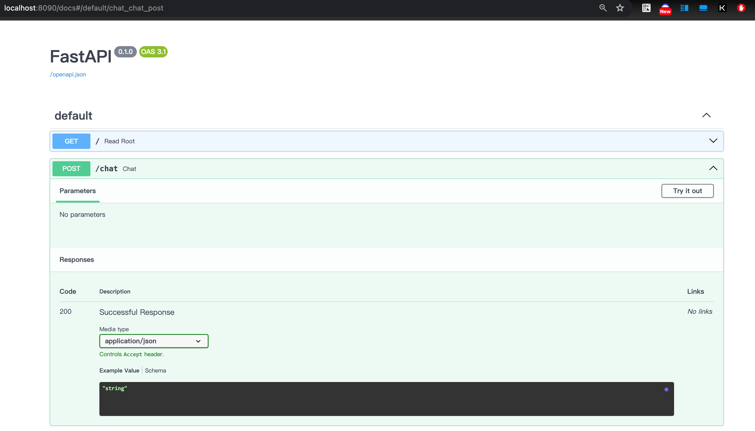Open the QR code extension
Screen dimensions: 755x431
646,8
